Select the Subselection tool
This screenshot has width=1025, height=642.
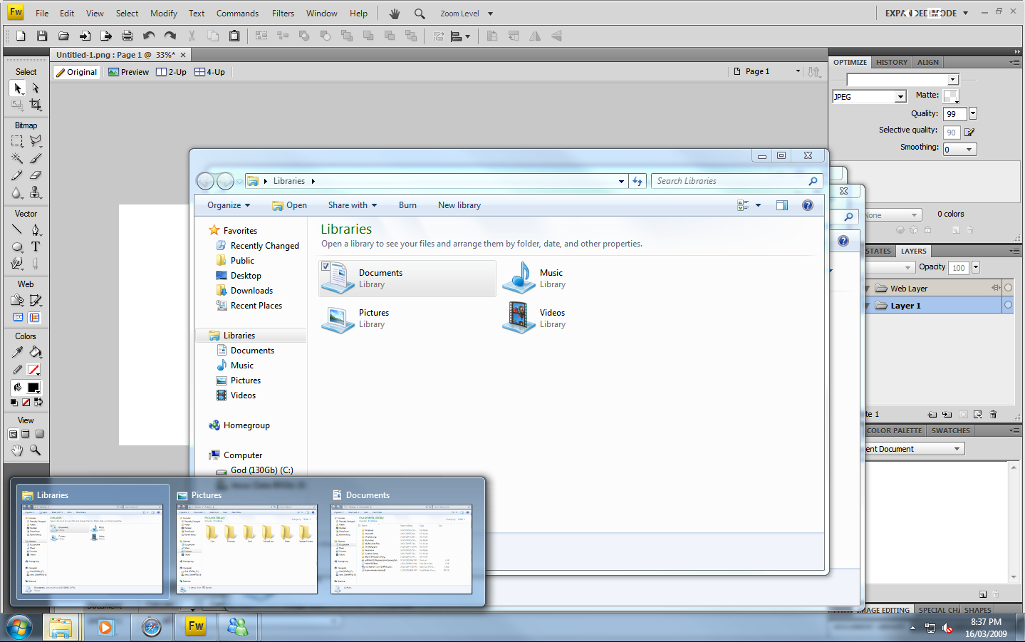pyautogui.click(x=36, y=88)
